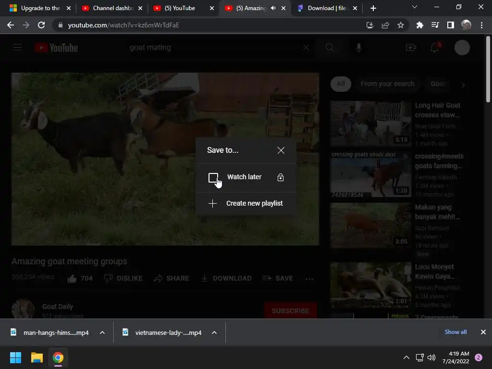Open Chrome three-dot menu
The width and height of the screenshot is (492, 369).
click(481, 25)
